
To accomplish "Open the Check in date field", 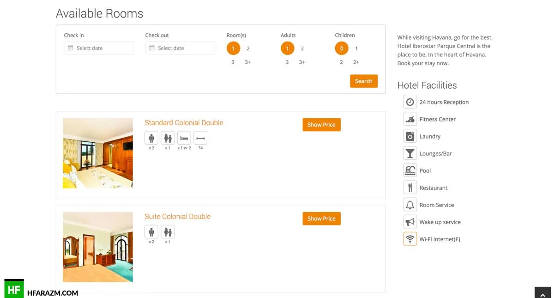I will coord(99,48).
